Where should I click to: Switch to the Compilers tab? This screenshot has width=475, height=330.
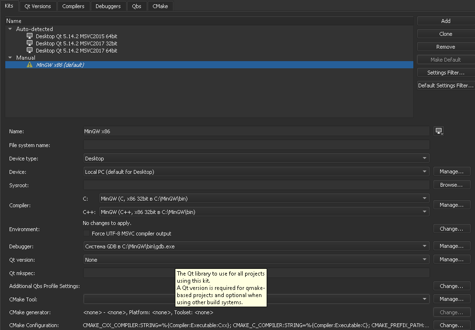[x=73, y=6]
